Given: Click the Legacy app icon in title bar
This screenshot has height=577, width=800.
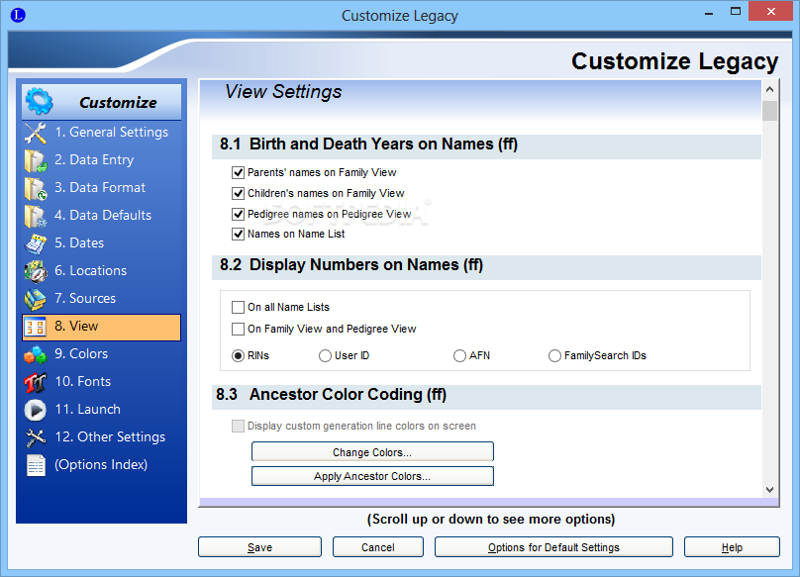Looking at the screenshot, I should (18, 15).
